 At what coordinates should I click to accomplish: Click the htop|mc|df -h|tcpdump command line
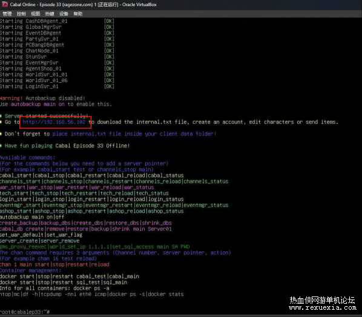click(x=91, y=295)
